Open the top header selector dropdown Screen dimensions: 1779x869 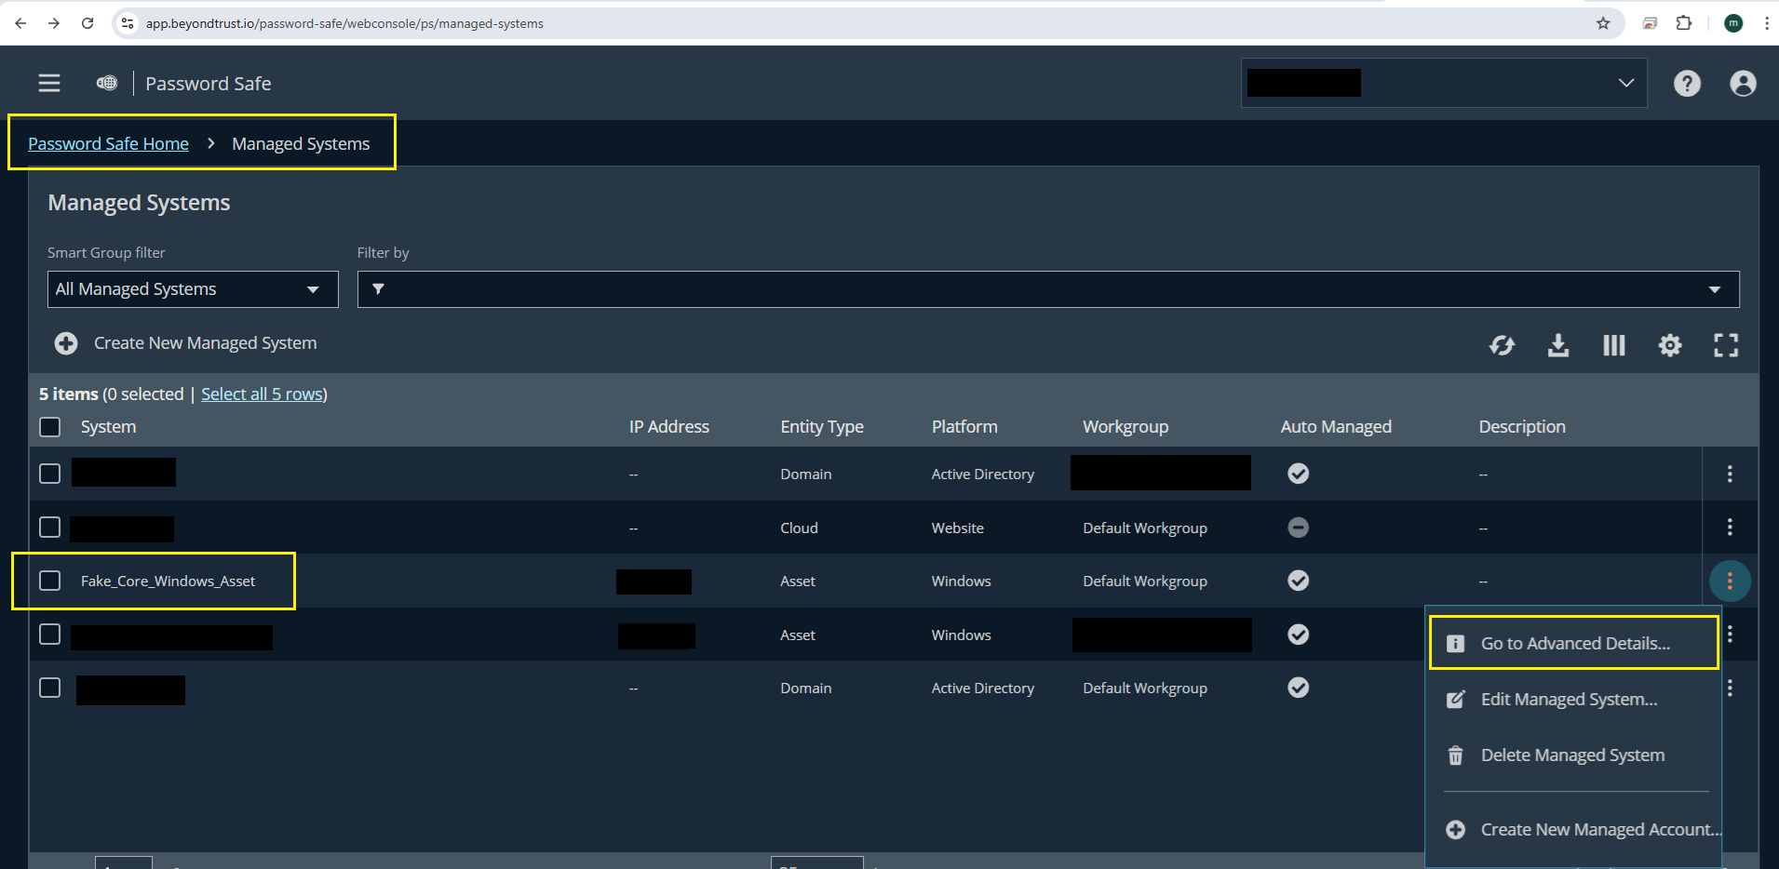click(1625, 83)
